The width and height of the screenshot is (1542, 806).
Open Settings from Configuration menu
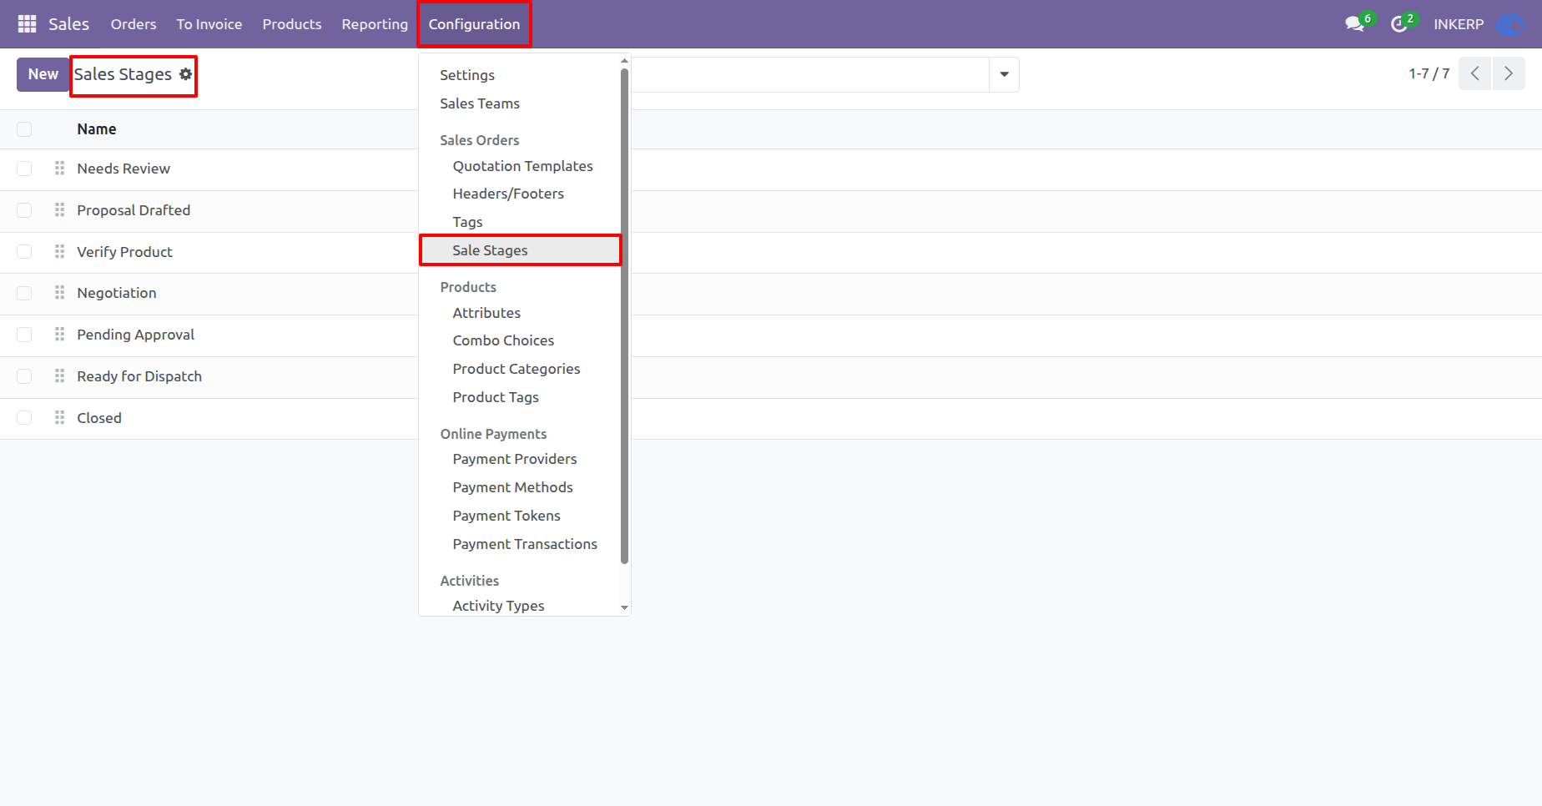(x=467, y=75)
